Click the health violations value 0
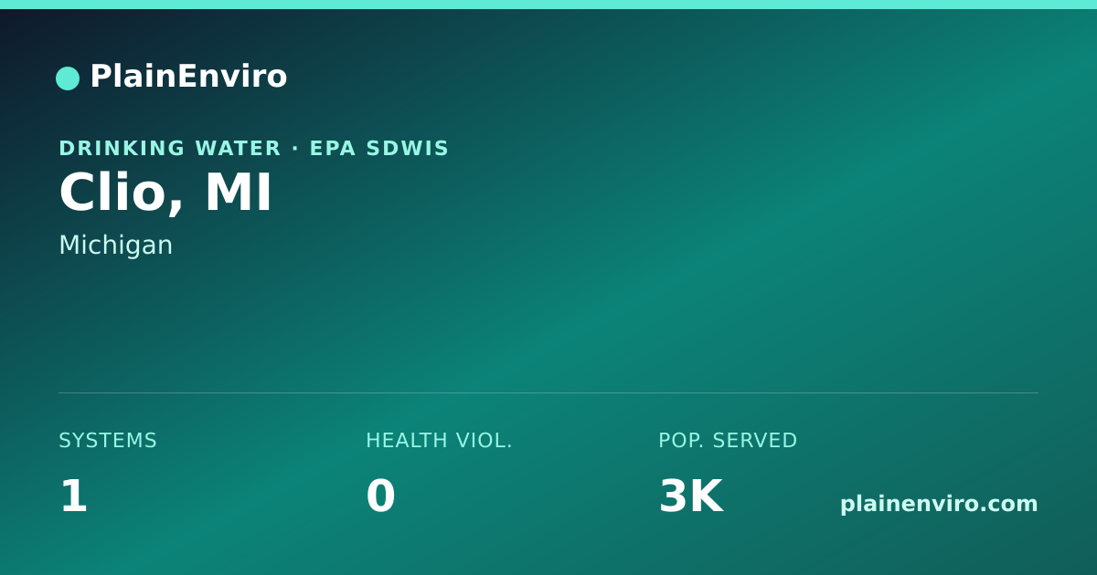This screenshot has width=1097, height=575. tap(380, 497)
